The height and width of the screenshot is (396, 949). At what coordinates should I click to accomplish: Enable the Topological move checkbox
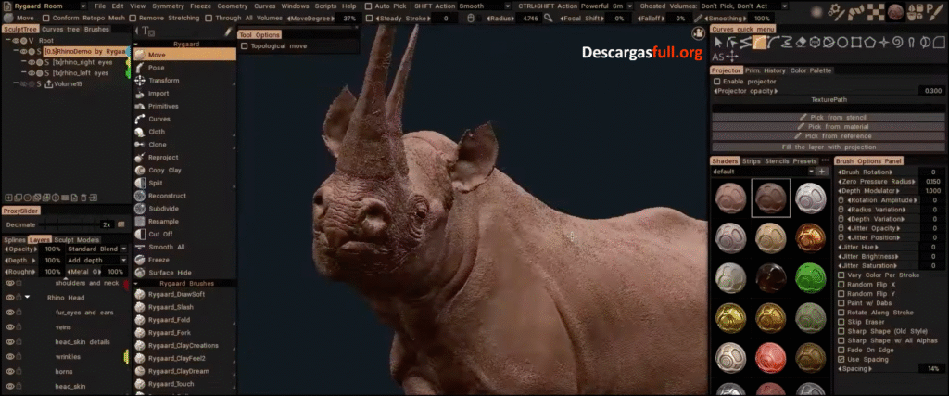click(245, 45)
